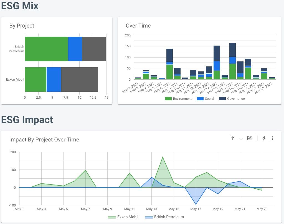Toggle the Environment legend entry

178,99
